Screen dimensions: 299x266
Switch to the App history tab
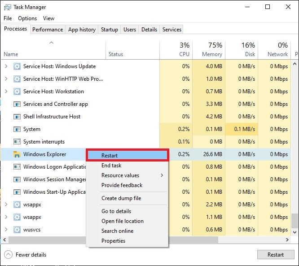click(82, 30)
